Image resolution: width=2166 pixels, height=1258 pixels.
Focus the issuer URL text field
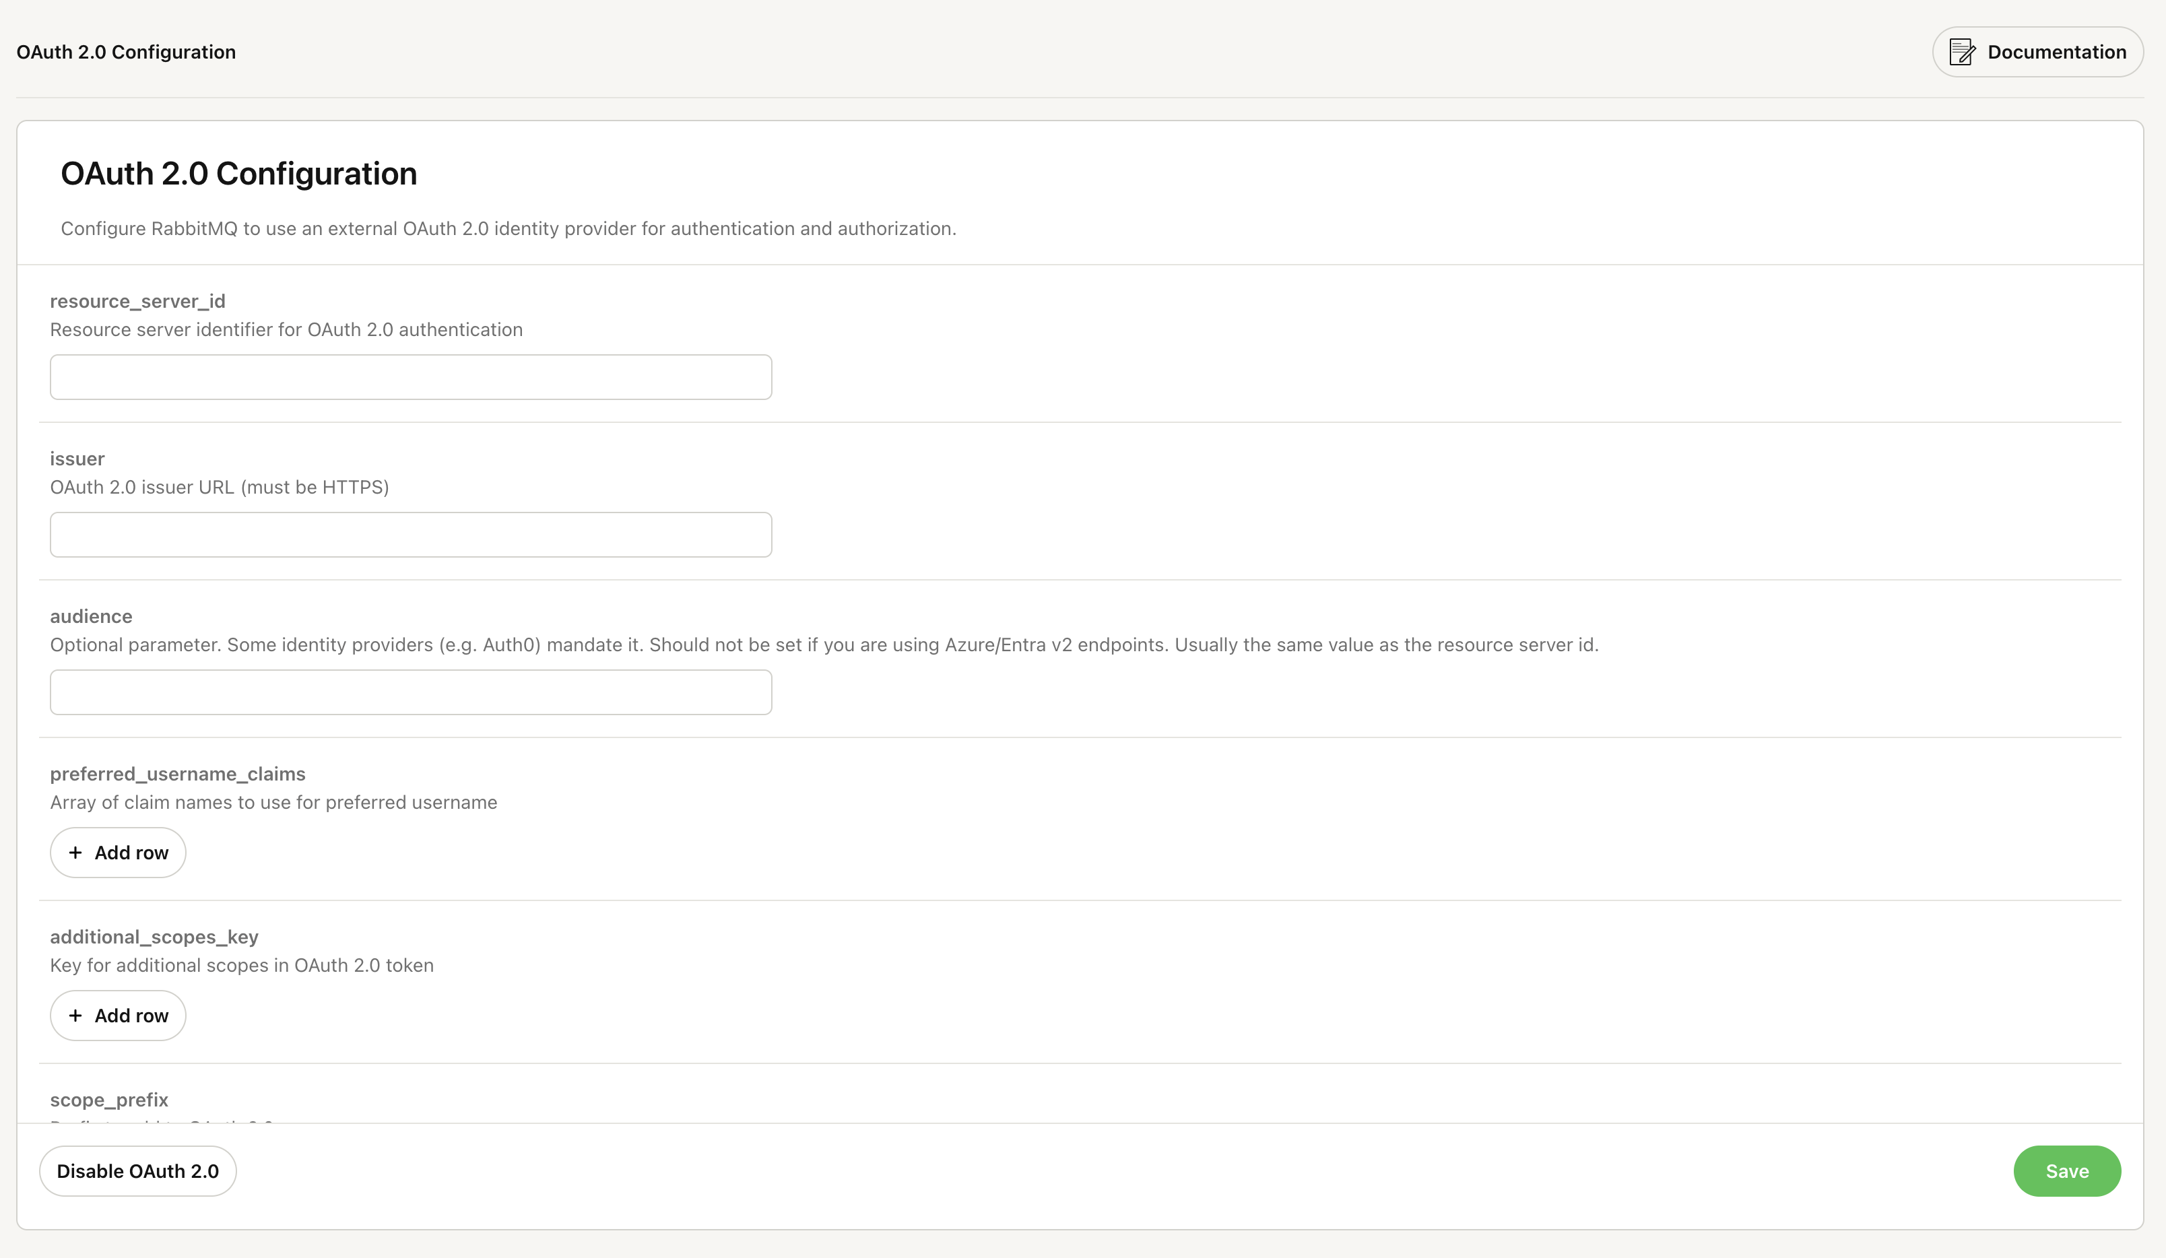point(410,533)
